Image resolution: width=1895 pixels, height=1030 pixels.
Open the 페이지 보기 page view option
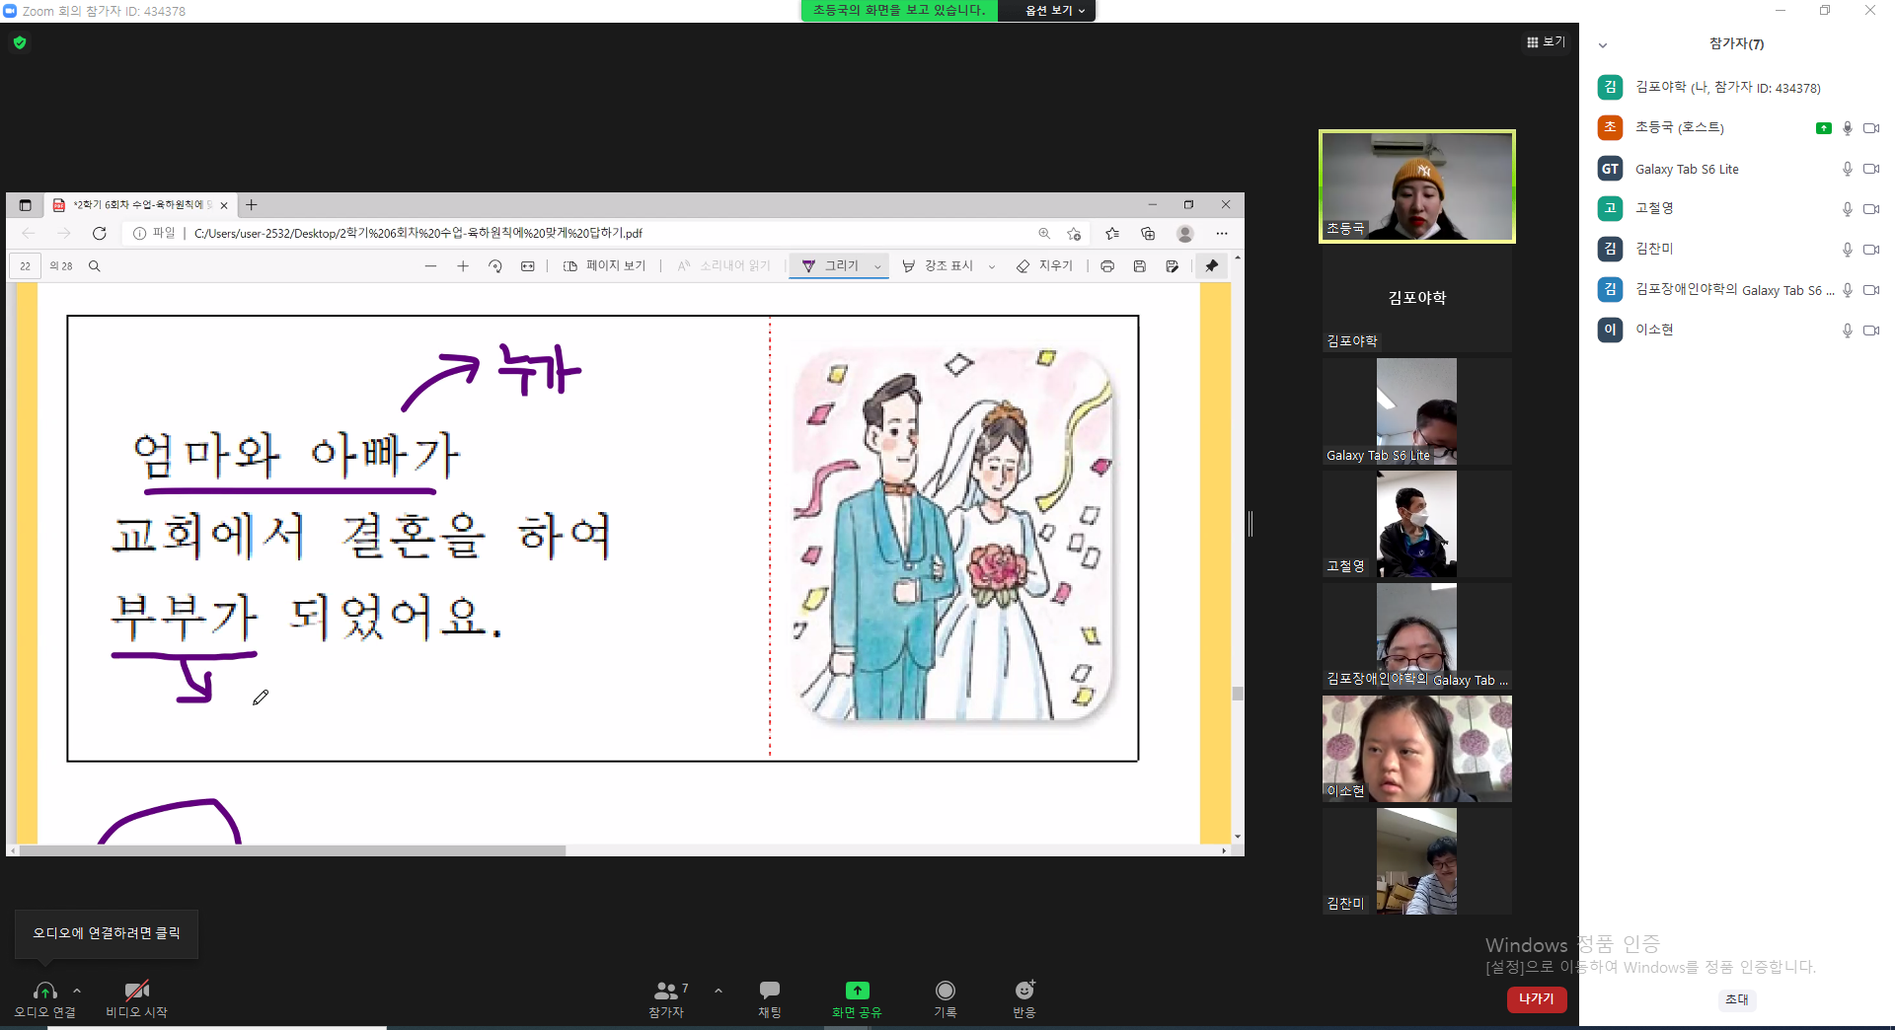604,266
